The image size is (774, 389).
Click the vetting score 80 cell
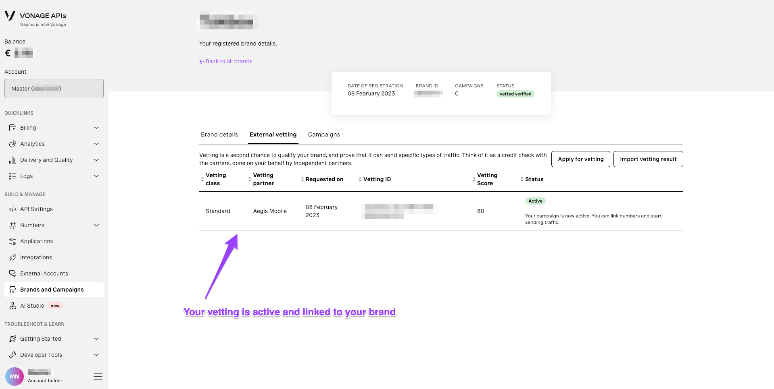pyautogui.click(x=480, y=211)
